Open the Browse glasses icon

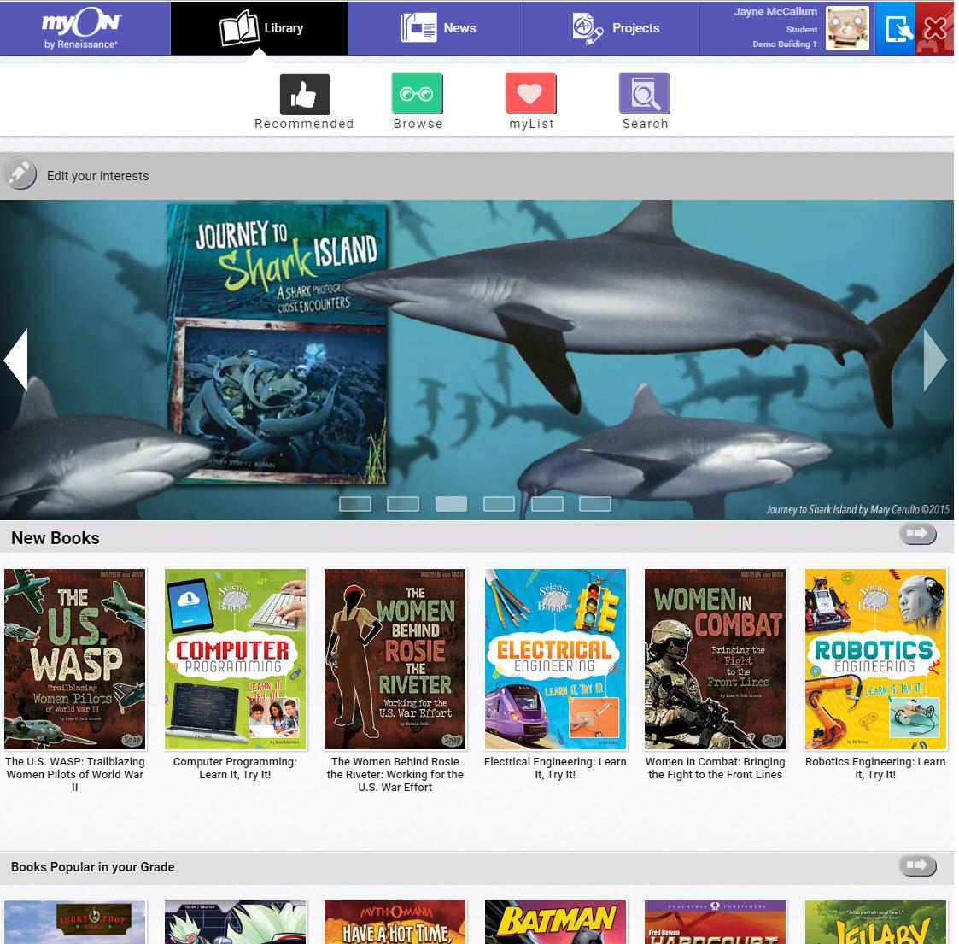click(417, 94)
